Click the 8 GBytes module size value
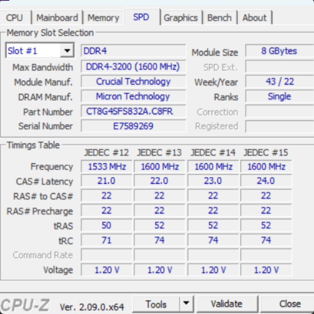Image resolution: width=314 pixels, height=314 pixels. pos(280,51)
